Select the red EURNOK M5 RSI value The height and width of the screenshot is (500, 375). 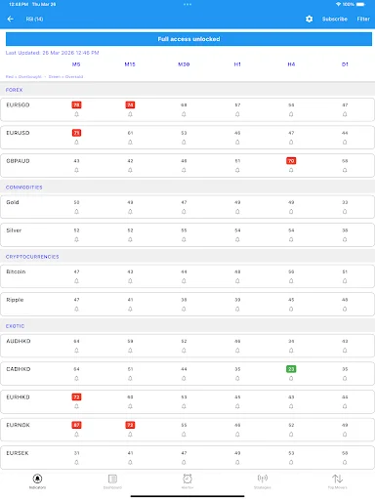pos(76,425)
